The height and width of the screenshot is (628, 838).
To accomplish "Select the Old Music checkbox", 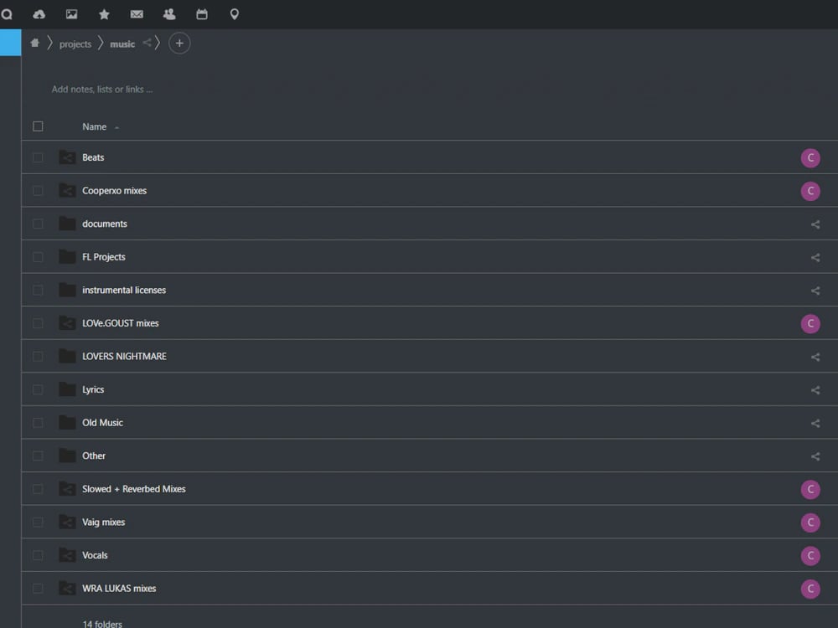I will pyautogui.click(x=38, y=422).
